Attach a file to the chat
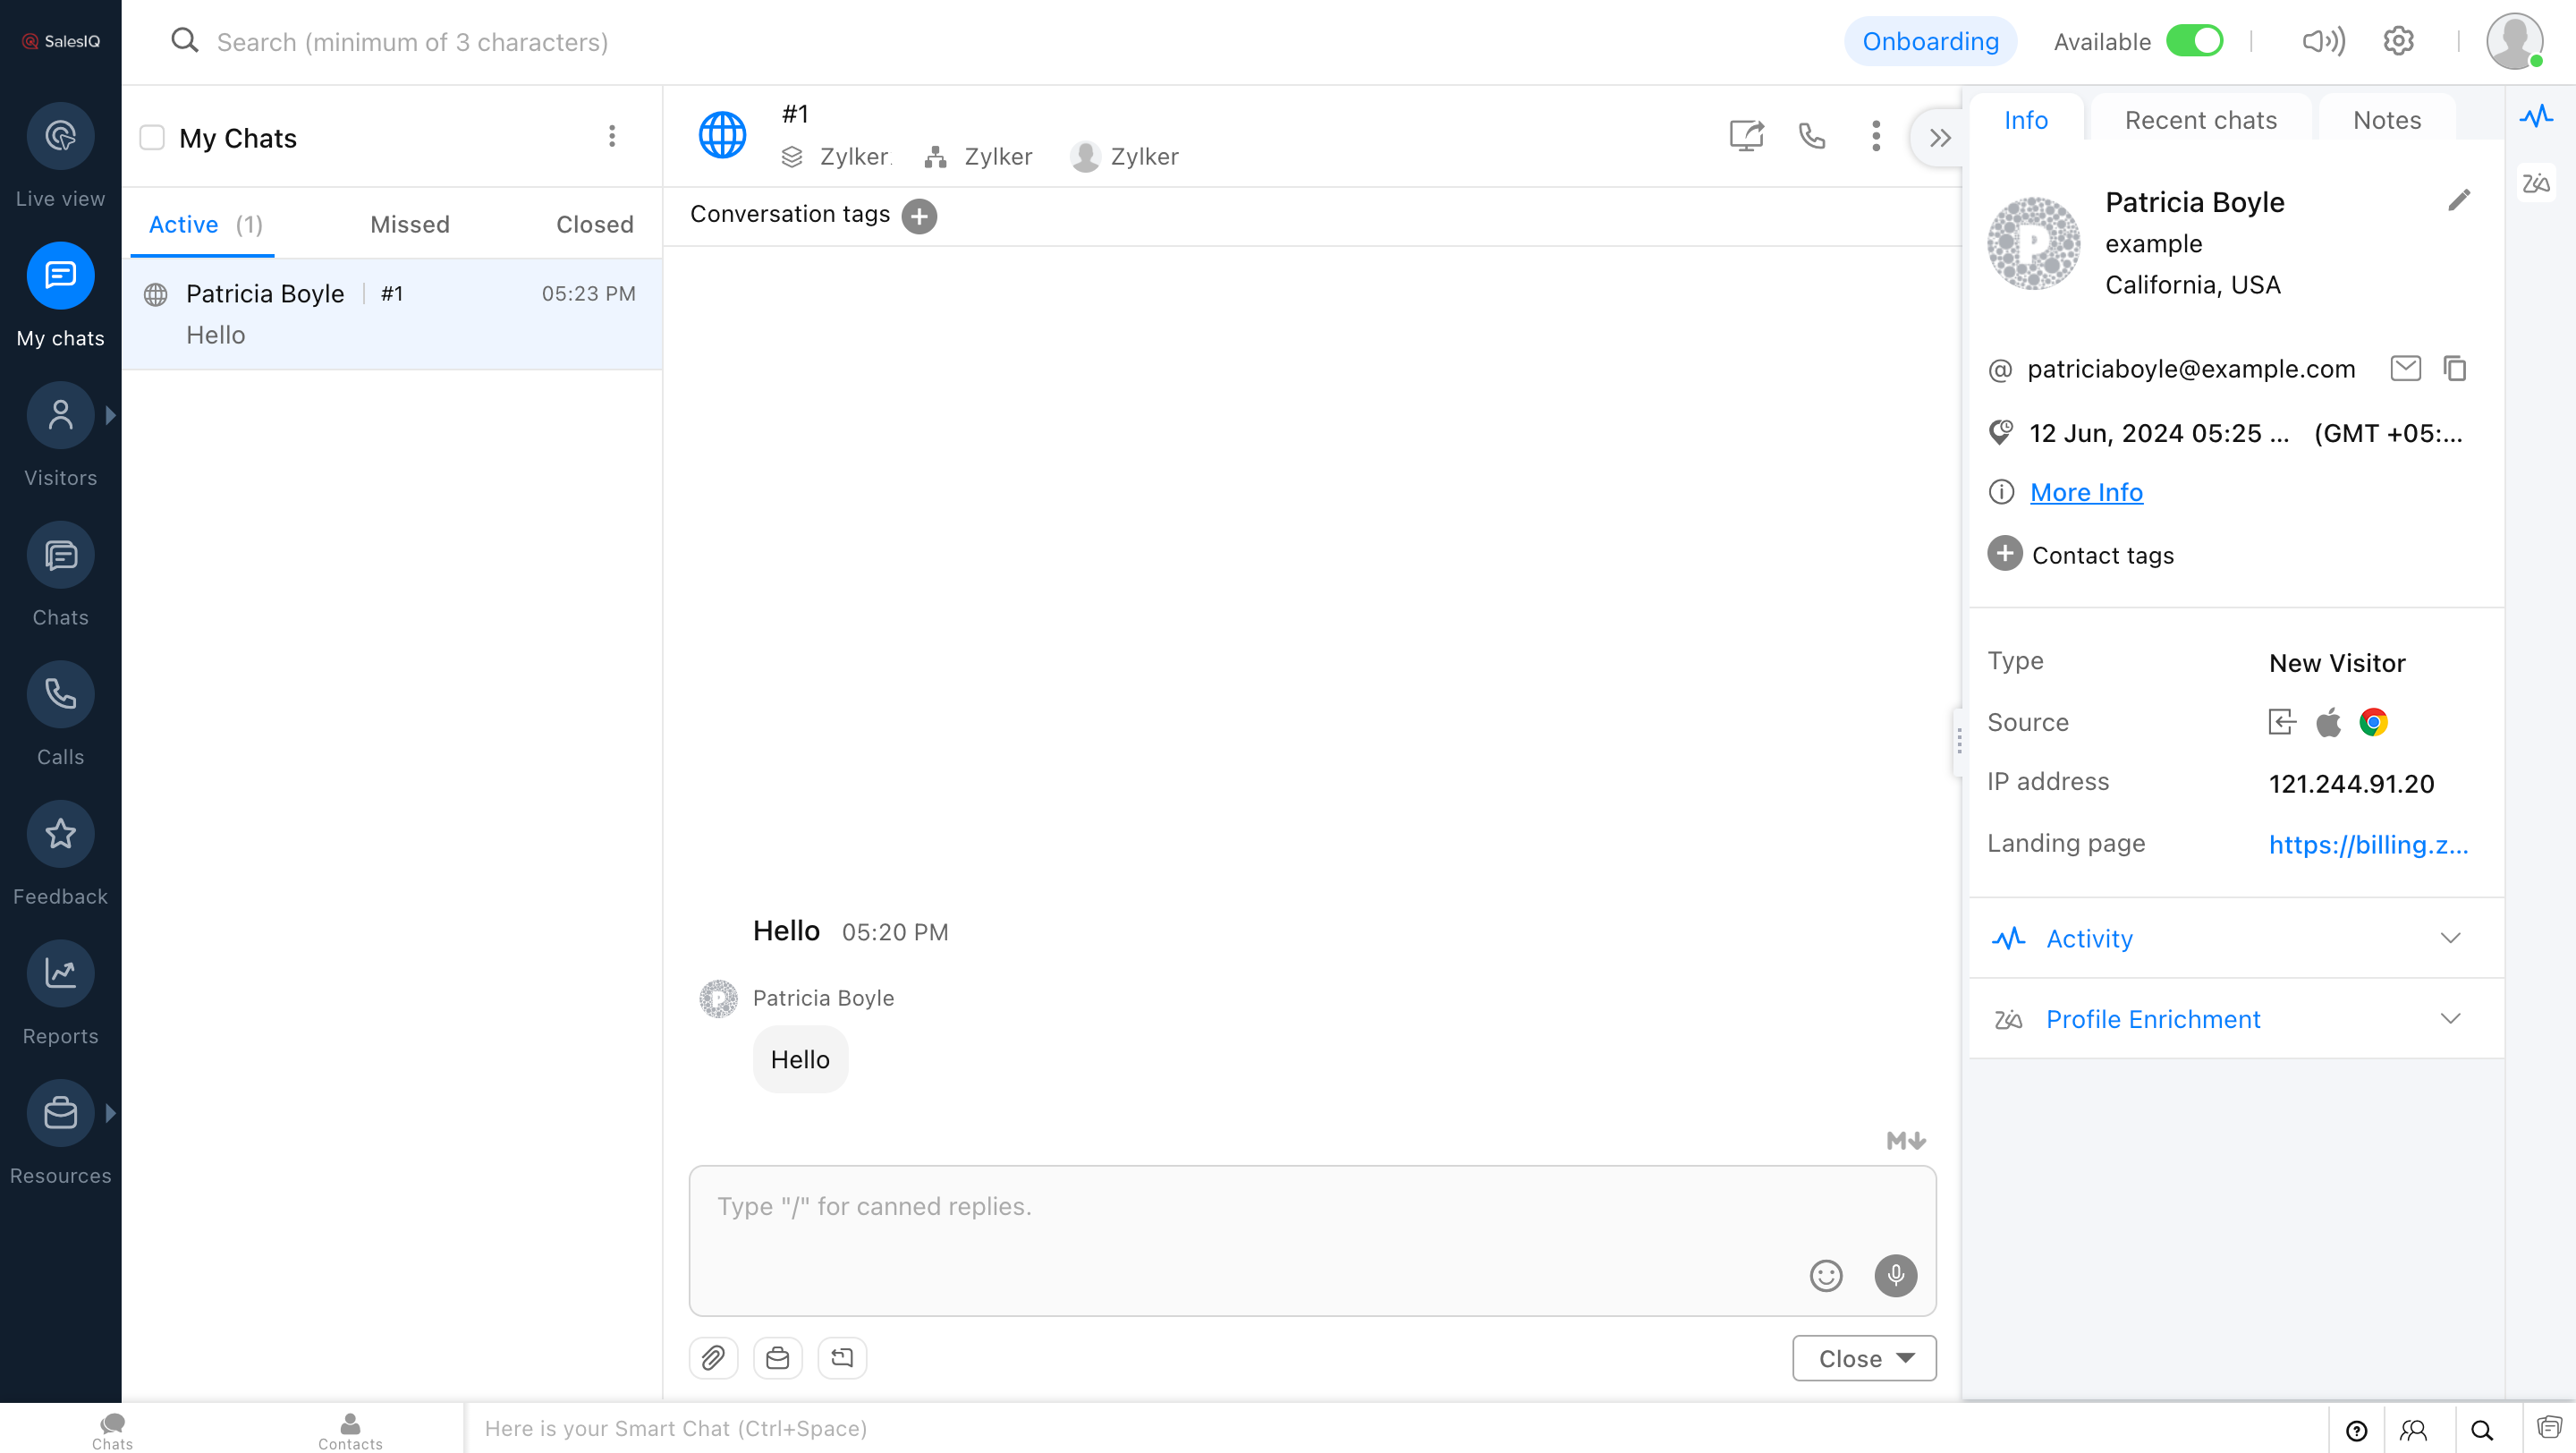2576x1453 pixels. click(713, 1357)
